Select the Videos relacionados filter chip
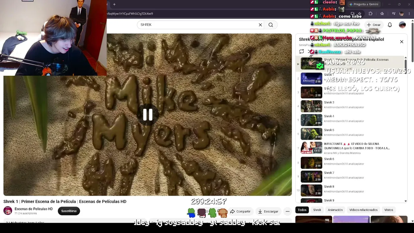Image resolution: width=414 pixels, height=233 pixels. 363,210
